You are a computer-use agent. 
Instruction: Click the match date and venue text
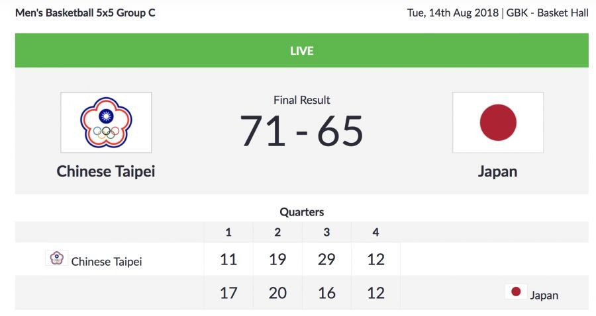[x=497, y=13]
